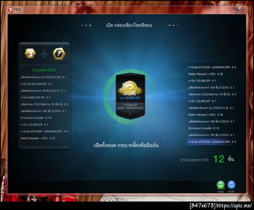This screenshot has height=210, width=254.
Task: Select first right-list EP(3000~20000000 EP) X 5 entry
Action: (212, 67)
